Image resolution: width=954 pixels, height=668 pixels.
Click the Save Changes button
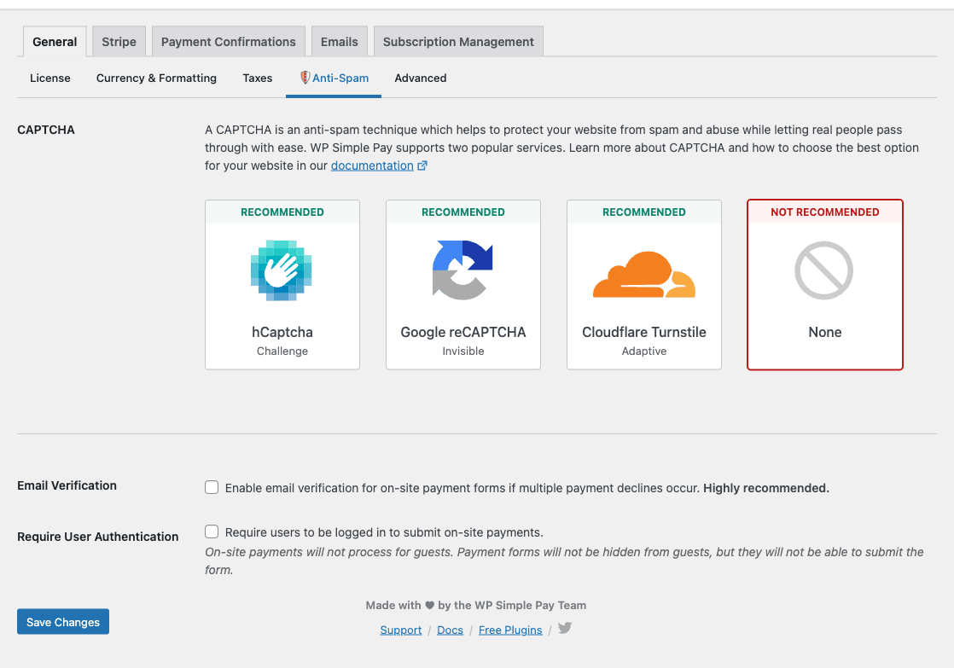[x=63, y=622]
